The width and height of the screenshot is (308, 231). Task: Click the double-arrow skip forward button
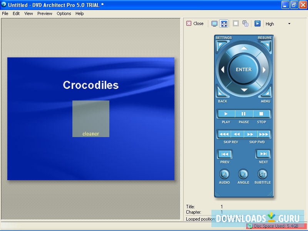click(250, 134)
